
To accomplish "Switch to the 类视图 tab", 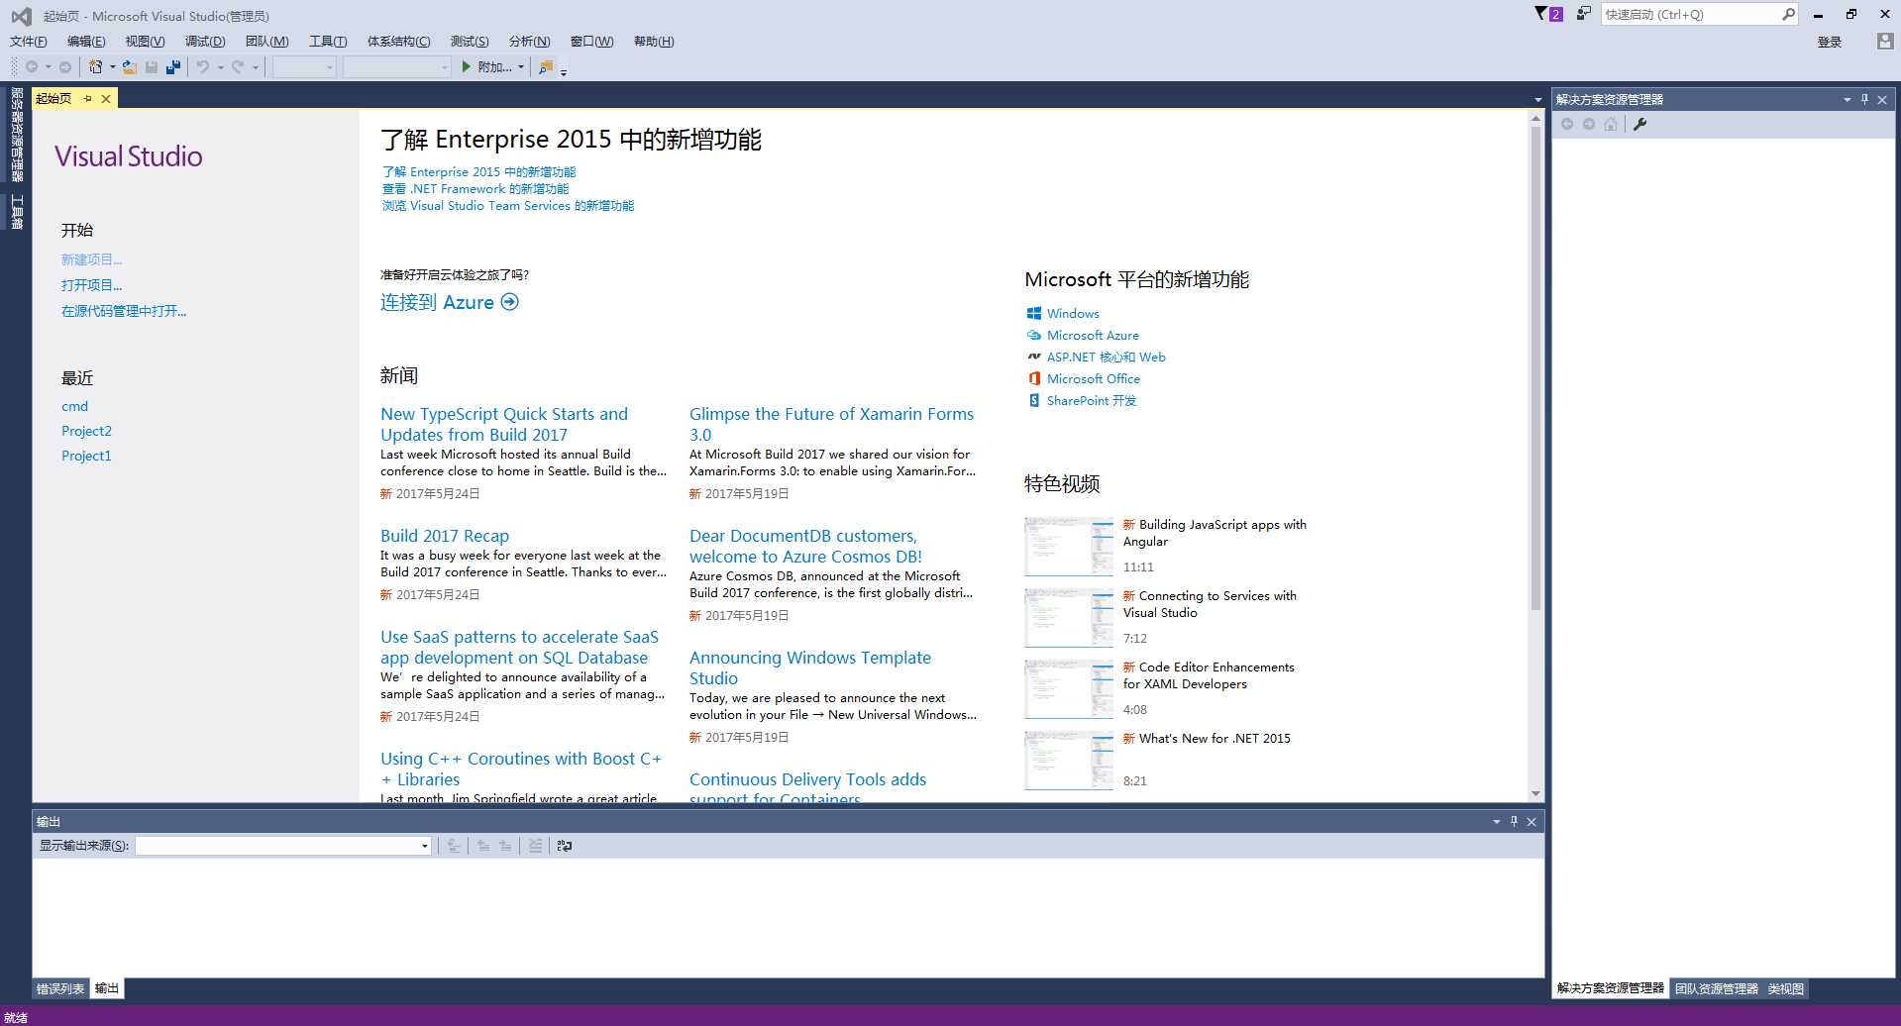I will click(x=1786, y=988).
